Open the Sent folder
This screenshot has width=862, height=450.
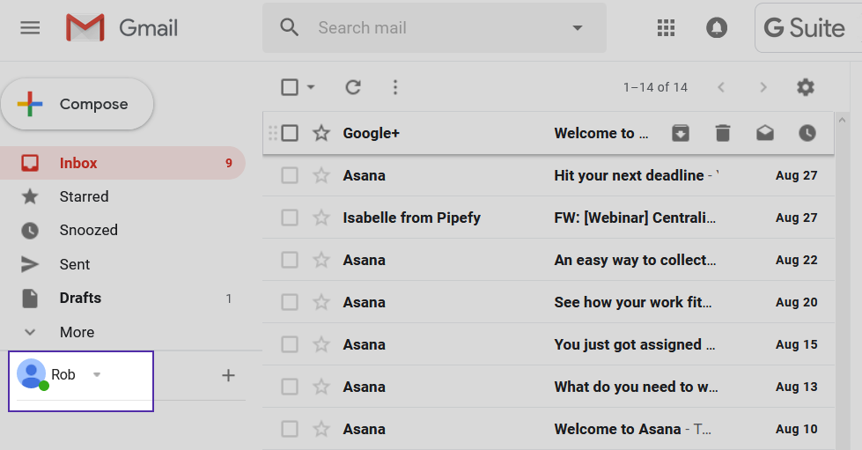point(122,264)
